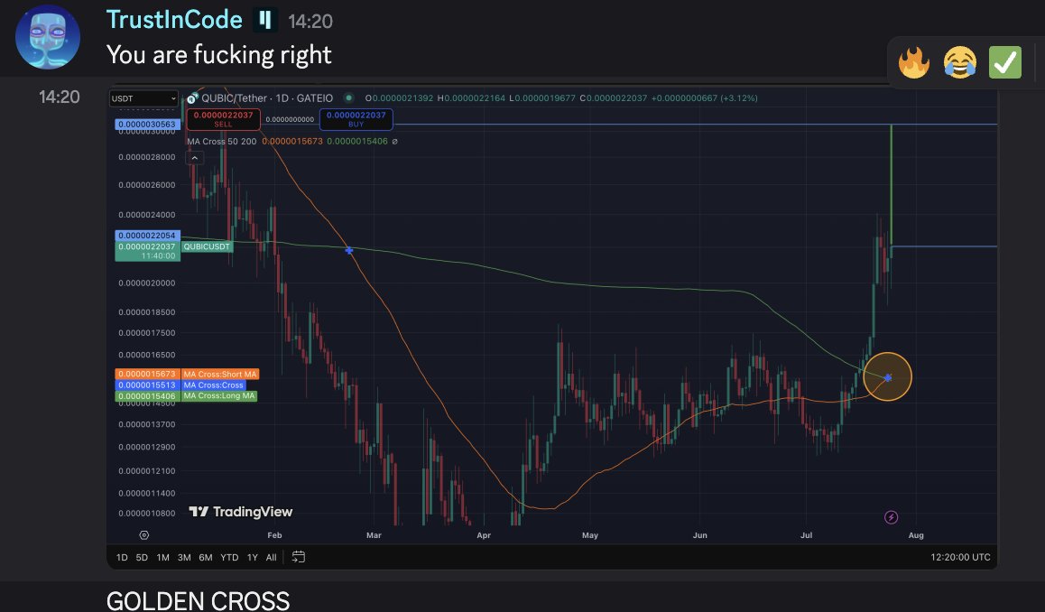Screen dimensions: 1045x612
Task: Click the Feb label on time axis
Action: (x=274, y=535)
